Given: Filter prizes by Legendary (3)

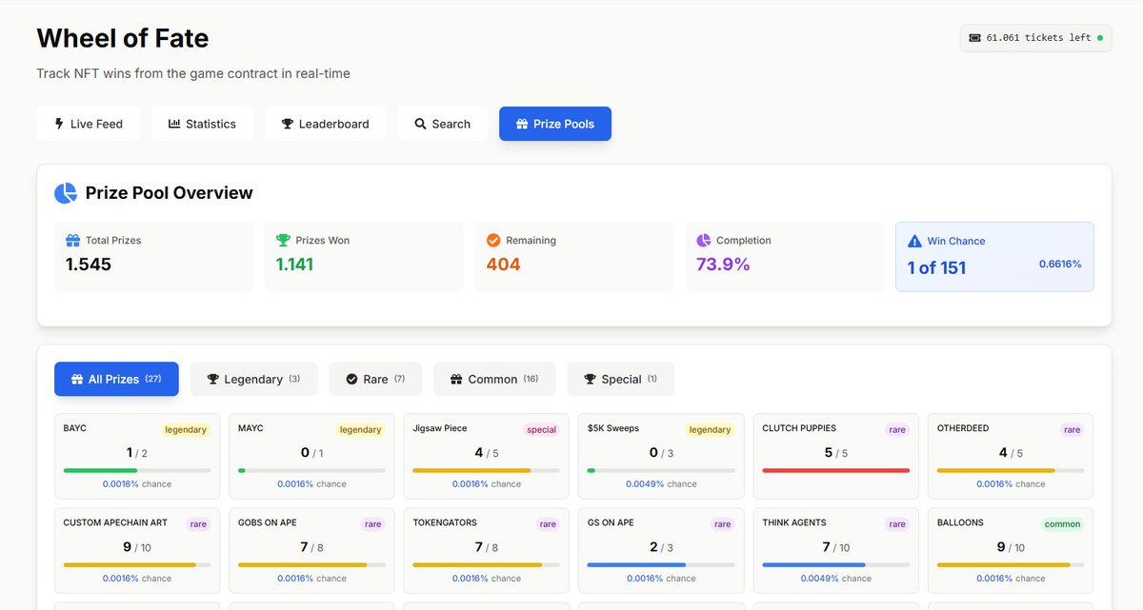Looking at the screenshot, I should (x=253, y=379).
